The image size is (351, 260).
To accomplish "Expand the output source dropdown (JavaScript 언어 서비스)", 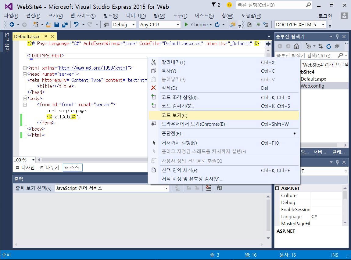I will click(x=166, y=188).
